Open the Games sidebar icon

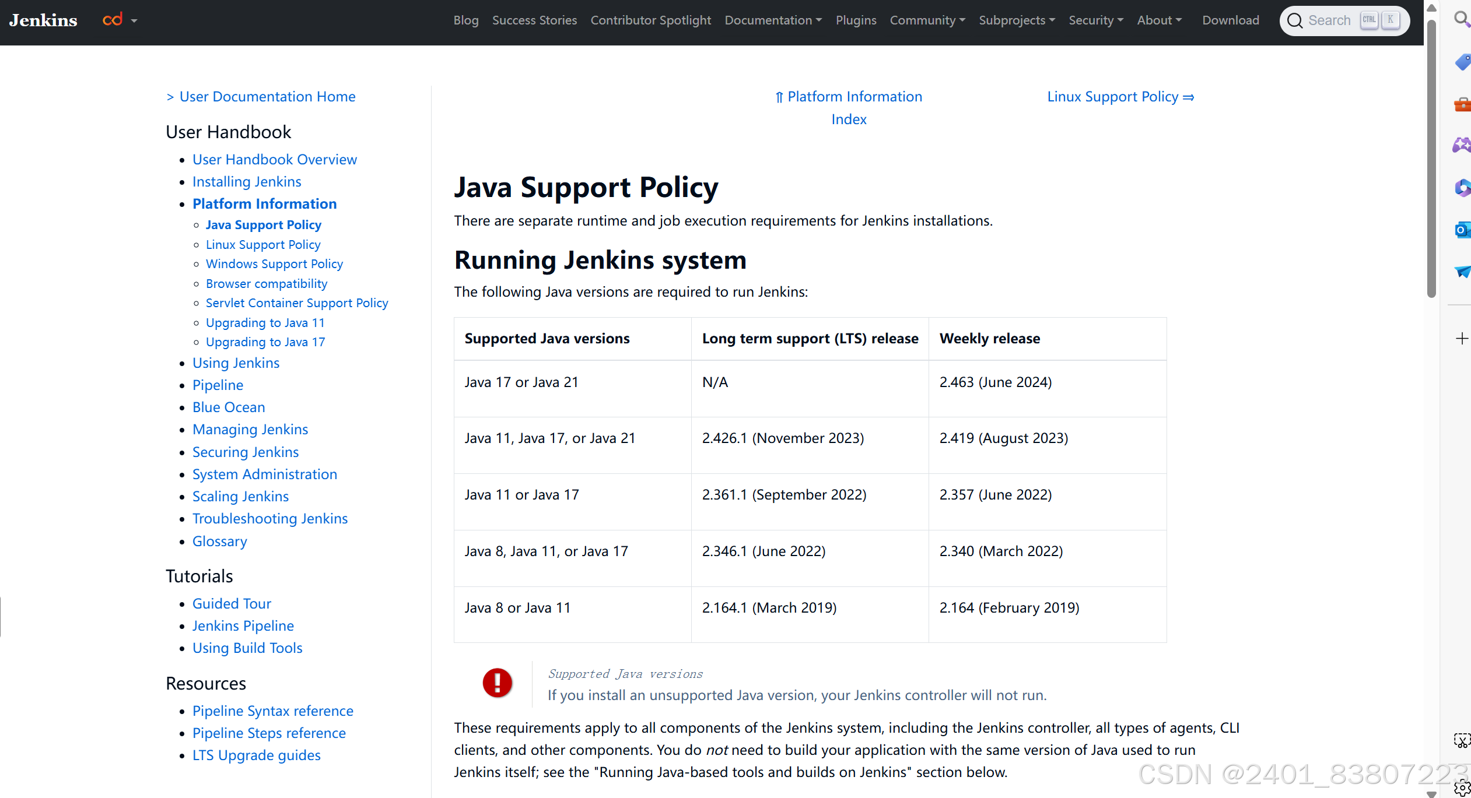(1462, 146)
